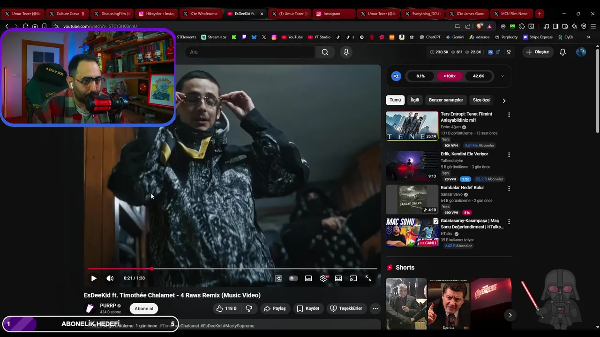Open the PURRP channel name

108,306
